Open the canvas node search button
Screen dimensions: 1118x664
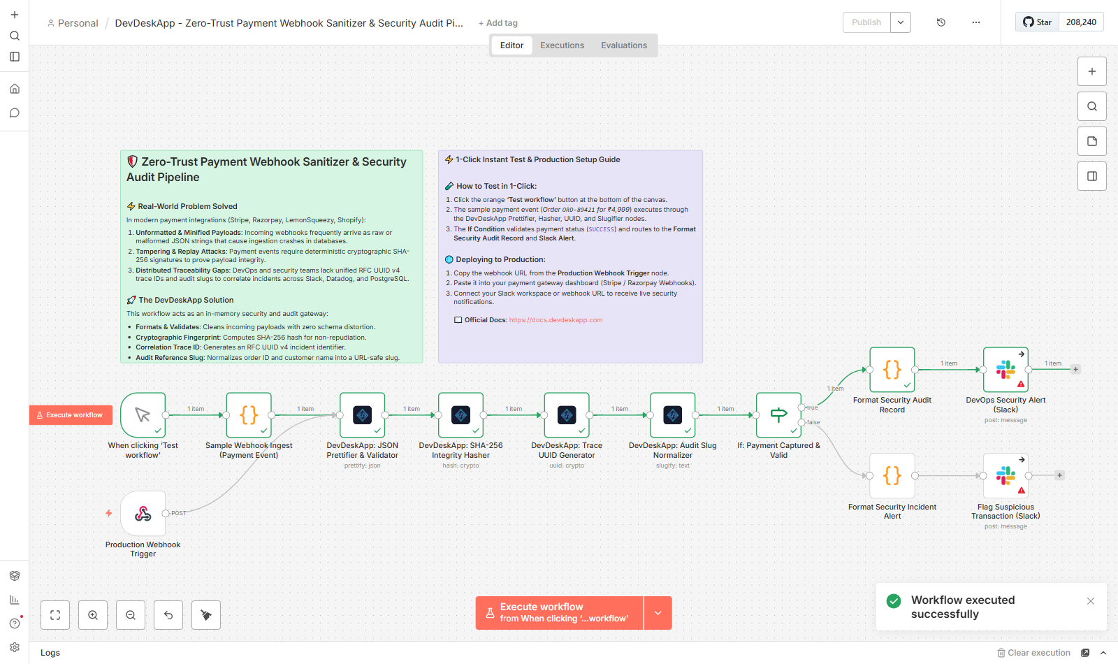pos(1092,106)
